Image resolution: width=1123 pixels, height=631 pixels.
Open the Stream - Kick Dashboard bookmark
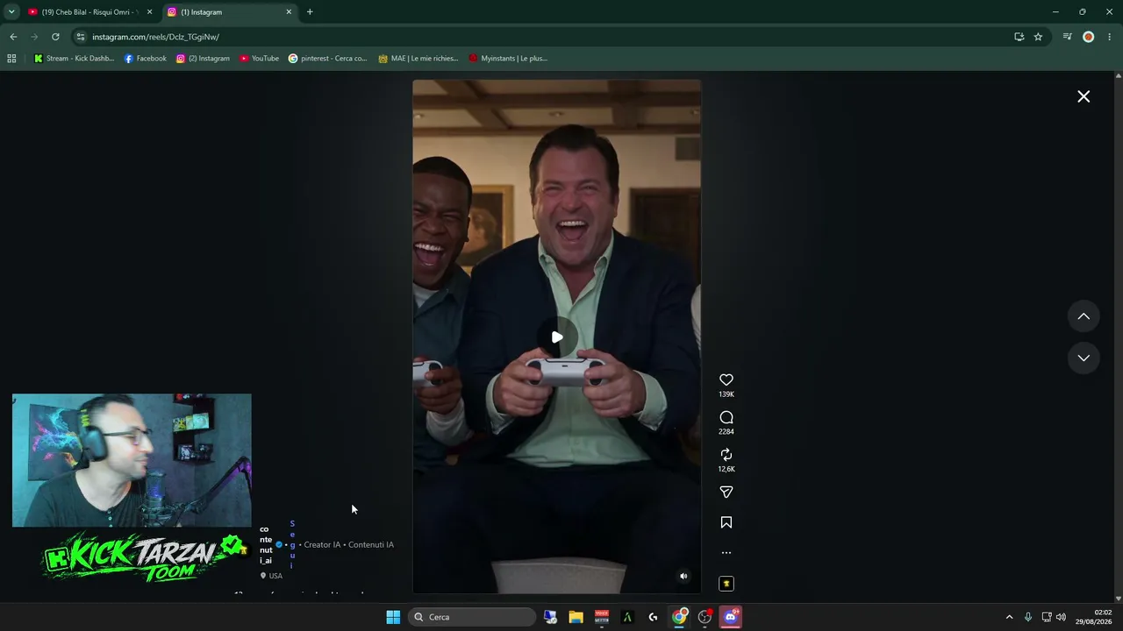(74, 59)
